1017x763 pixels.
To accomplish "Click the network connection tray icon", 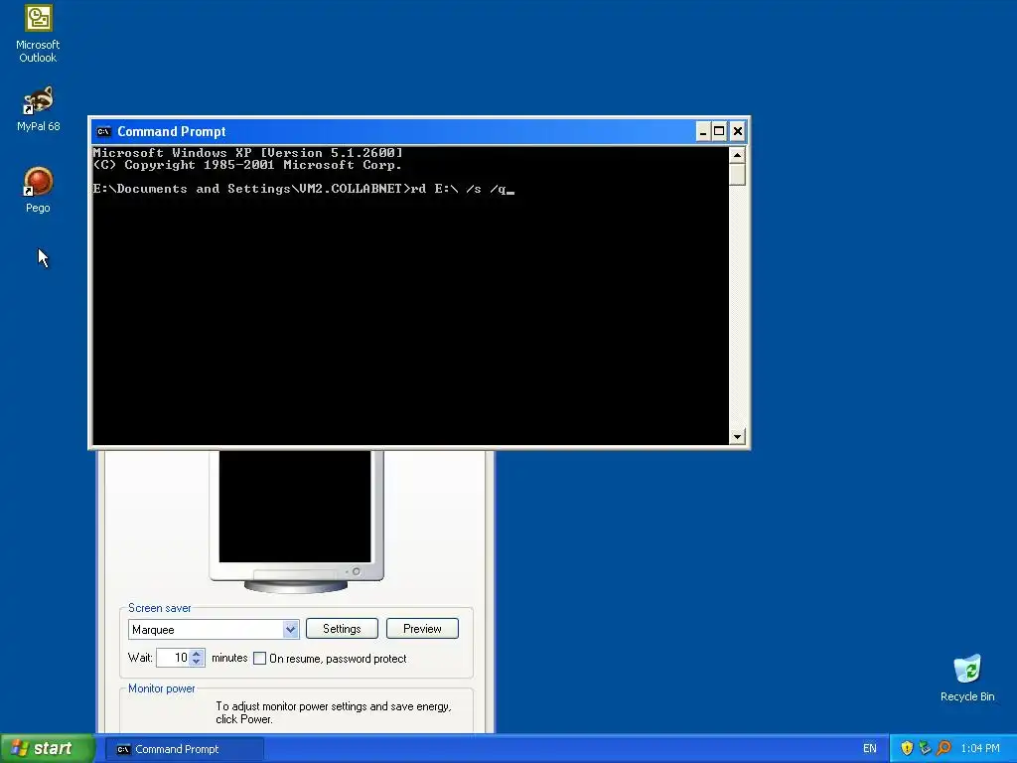I will coord(925,748).
